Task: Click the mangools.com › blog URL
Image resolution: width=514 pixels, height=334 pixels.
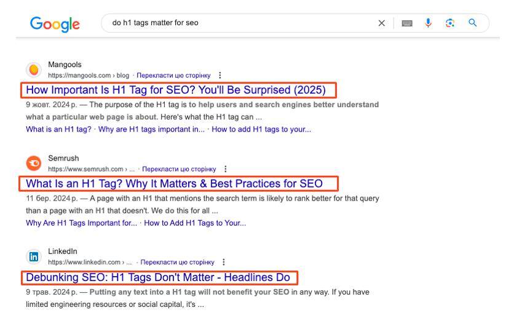Action: (89, 75)
